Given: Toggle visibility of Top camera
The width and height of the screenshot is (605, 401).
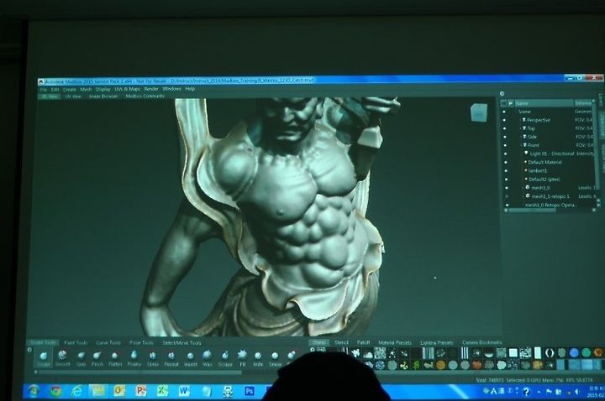Looking at the screenshot, I should 504,128.
